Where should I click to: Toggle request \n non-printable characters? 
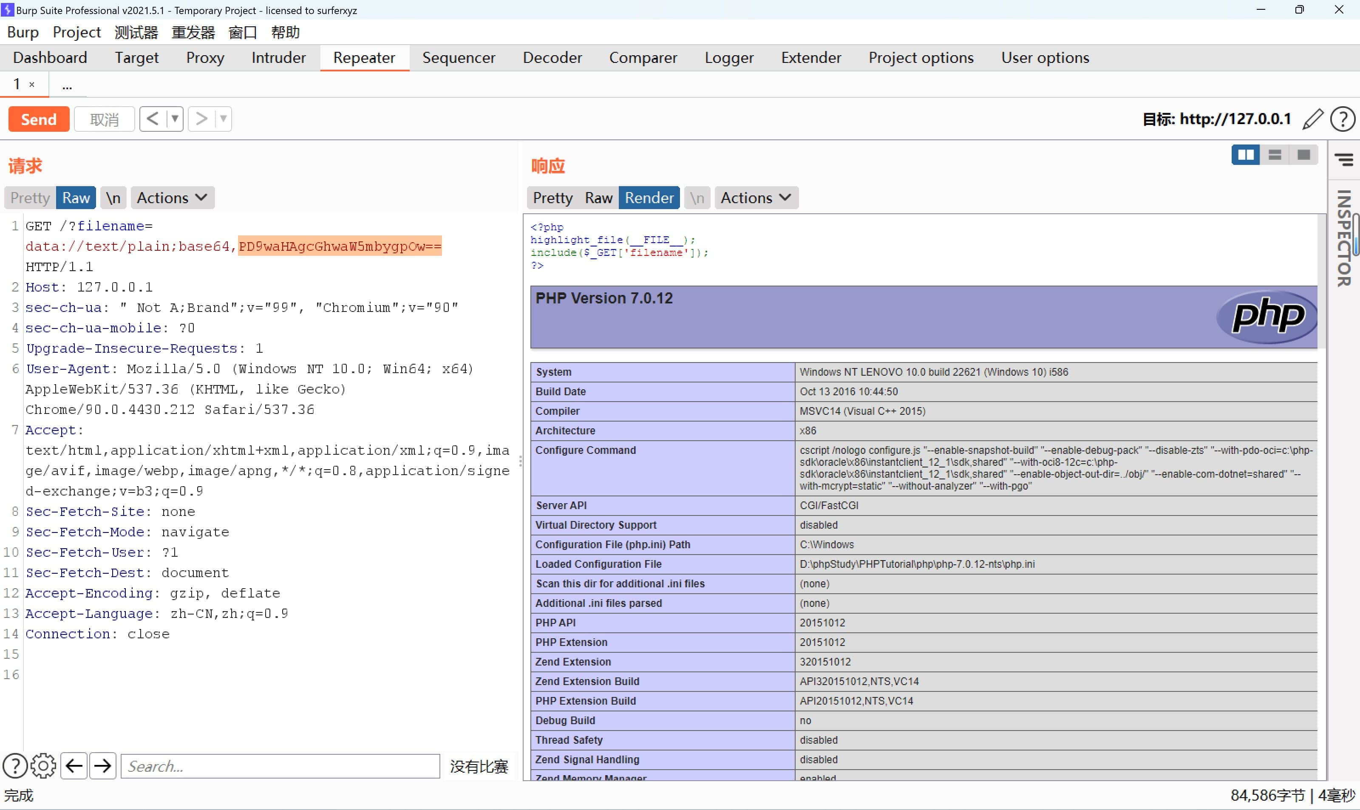coord(113,198)
